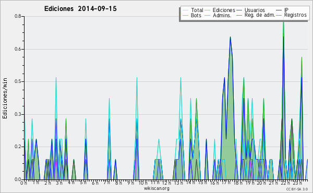
Task: Click the magenta Reg. de adm. swatch
Action: [239, 15]
